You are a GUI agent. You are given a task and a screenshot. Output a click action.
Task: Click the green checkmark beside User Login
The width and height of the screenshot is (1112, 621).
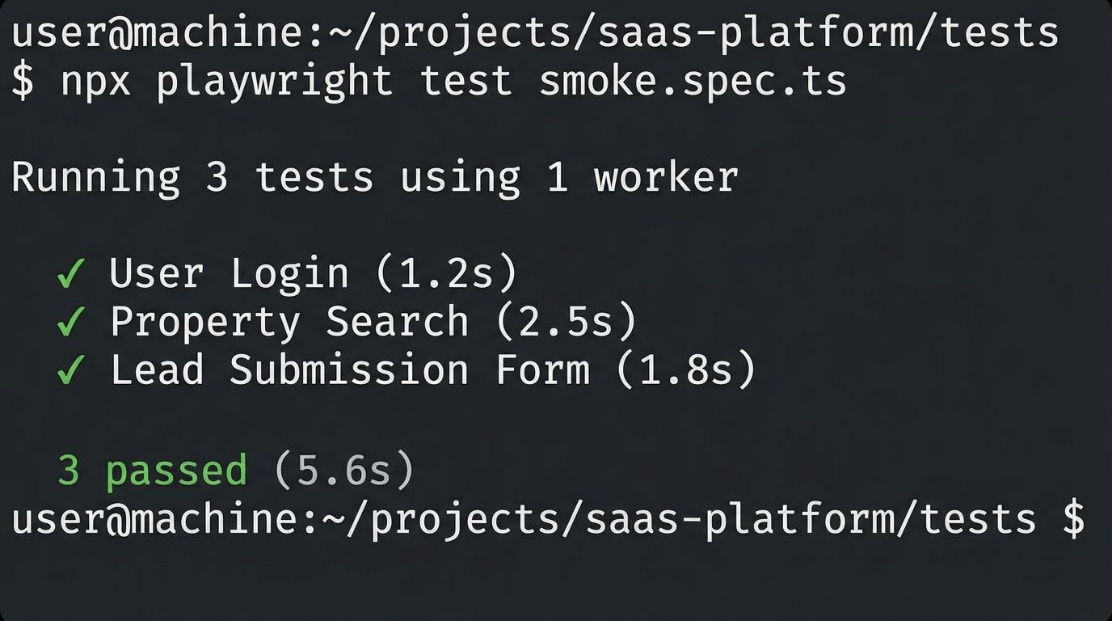click(71, 275)
